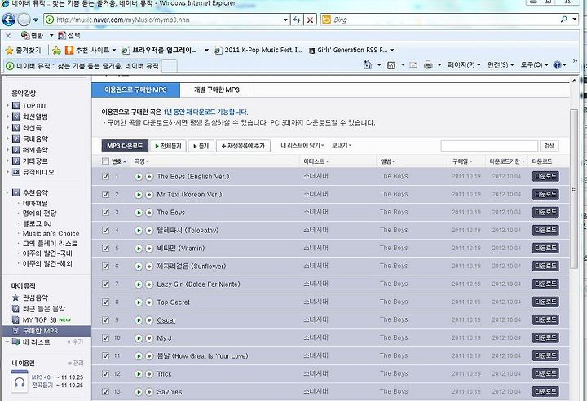Viewport: 587px width, 401px height.
Task: Uncheck the checkbox for The Boys (English Ver.)
Action: pos(105,176)
